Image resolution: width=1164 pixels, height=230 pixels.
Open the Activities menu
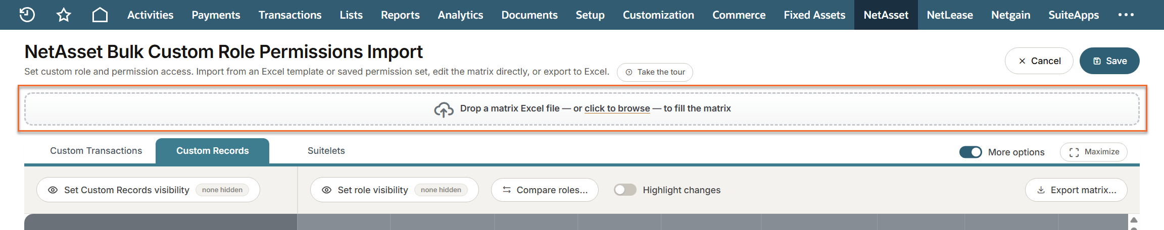point(150,15)
